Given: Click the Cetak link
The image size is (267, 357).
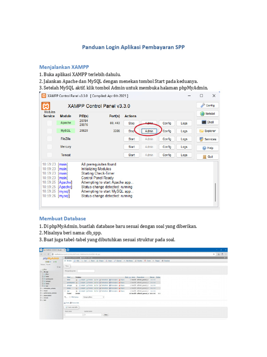Looking at the screenshot, I should click(66, 303).
